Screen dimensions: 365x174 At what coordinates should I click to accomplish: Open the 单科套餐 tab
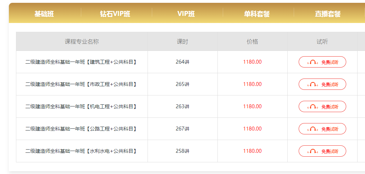[x=257, y=14]
